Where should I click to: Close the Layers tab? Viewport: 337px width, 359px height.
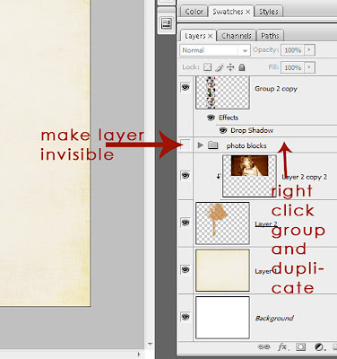(211, 36)
